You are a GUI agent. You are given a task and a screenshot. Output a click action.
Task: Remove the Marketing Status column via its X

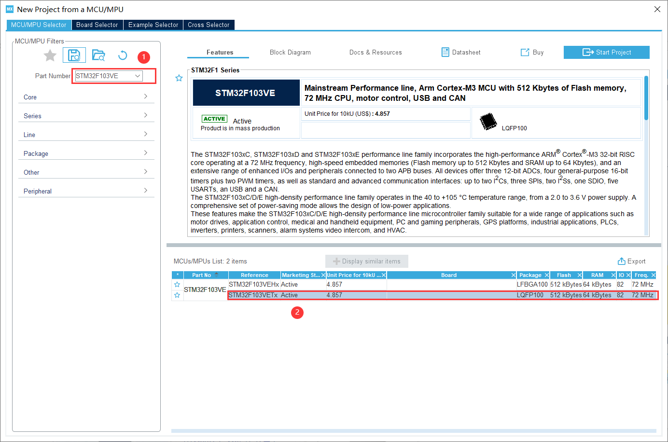323,275
